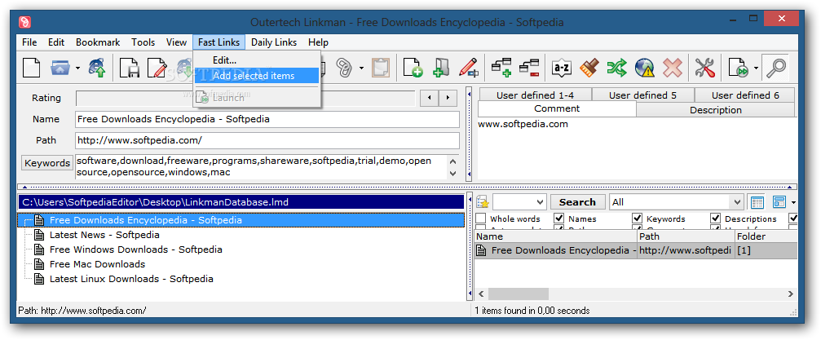The image size is (821, 340).
Task: Open settings with the wrench and screwdriver icon
Action: click(704, 68)
